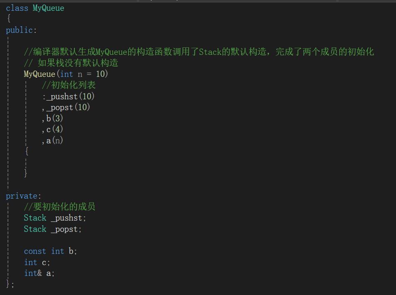This screenshot has width=396, height=295.
Task: Click the _pushst(10) initializer
Action: point(71,96)
